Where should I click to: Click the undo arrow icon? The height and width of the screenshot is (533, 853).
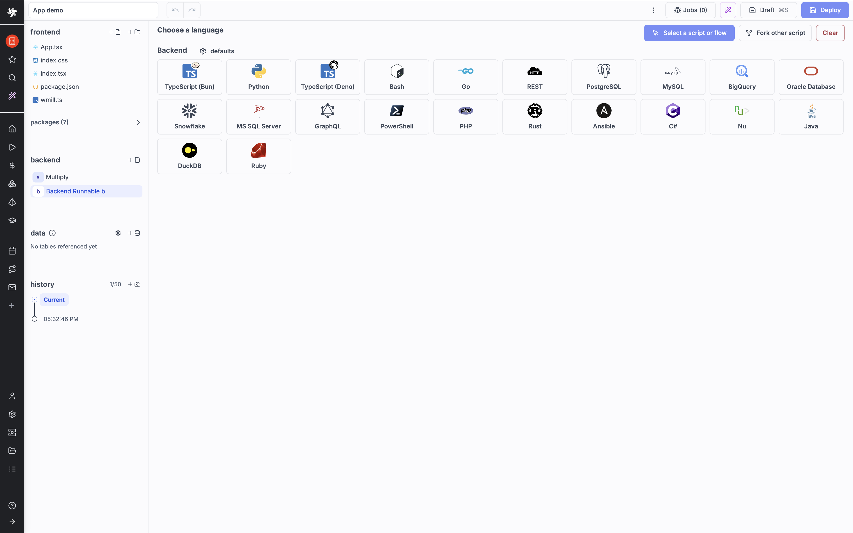coord(175,10)
